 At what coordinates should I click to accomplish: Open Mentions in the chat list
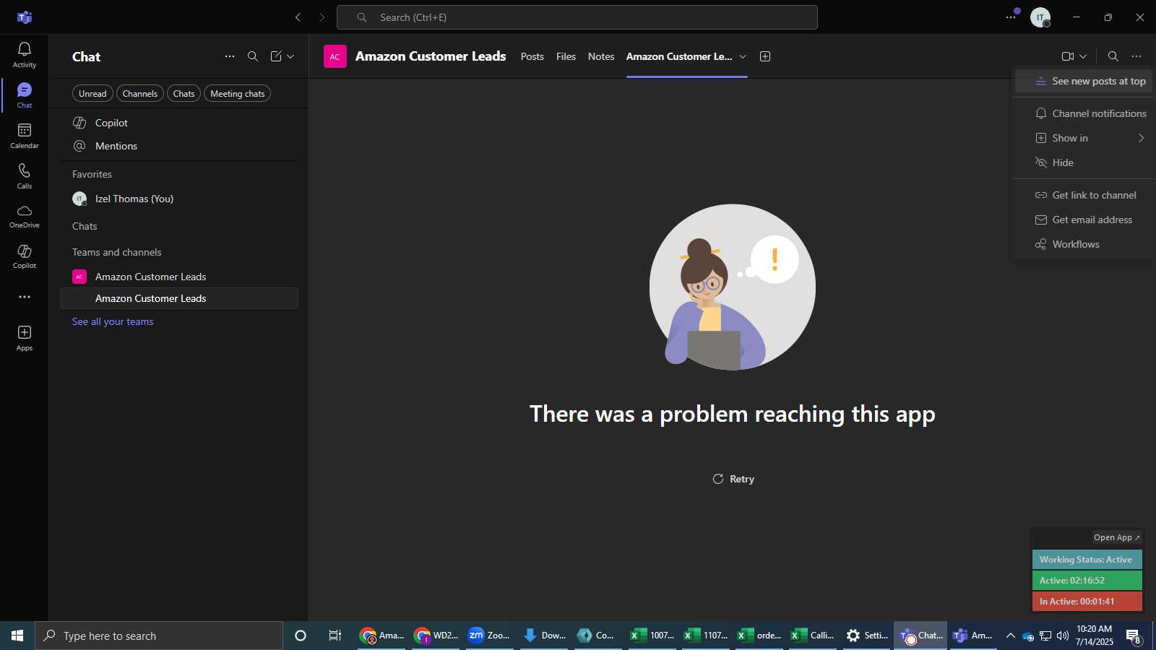[x=179, y=146]
